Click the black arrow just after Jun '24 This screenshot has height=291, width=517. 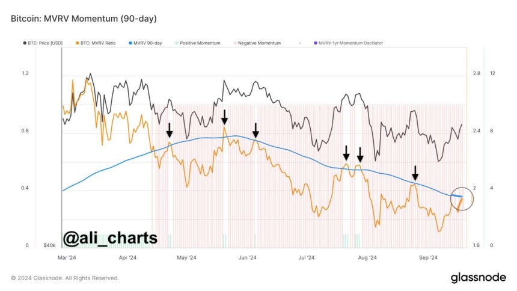click(255, 129)
